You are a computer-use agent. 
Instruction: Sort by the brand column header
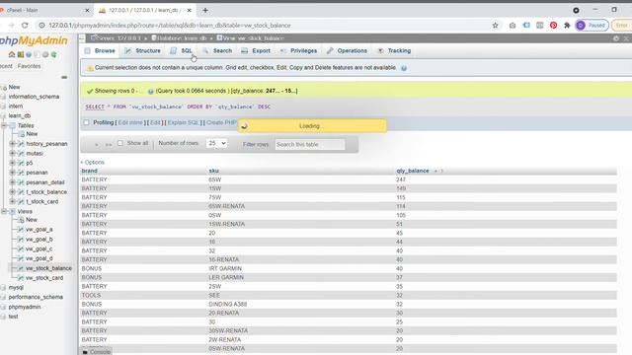90,171
